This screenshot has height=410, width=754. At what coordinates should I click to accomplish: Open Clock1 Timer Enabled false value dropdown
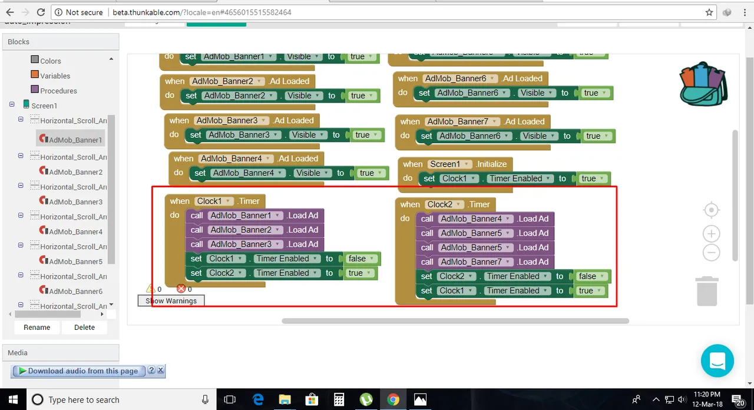(x=362, y=259)
